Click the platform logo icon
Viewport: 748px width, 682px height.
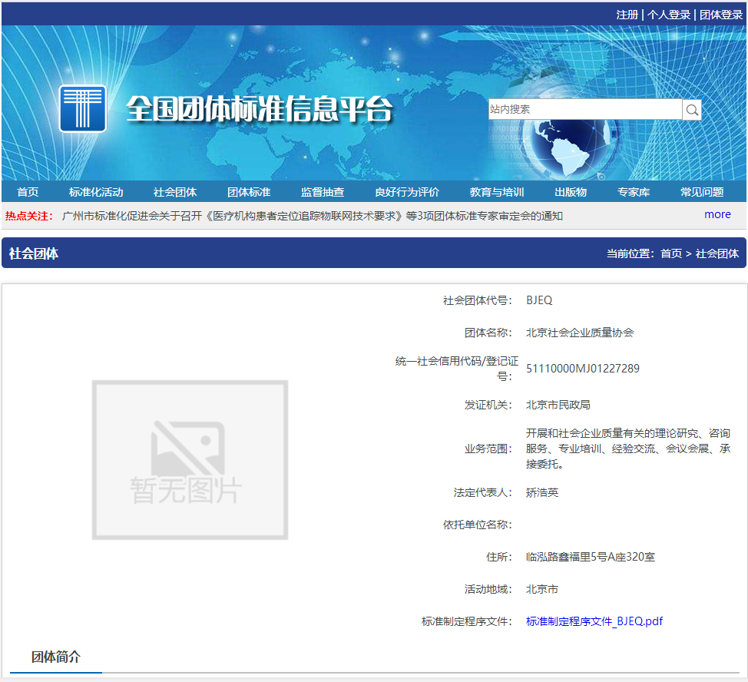(82, 108)
